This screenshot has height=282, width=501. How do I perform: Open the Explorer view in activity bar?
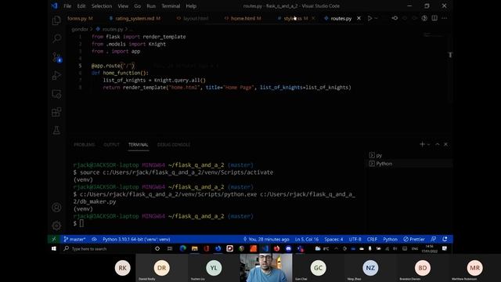pos(56,20)
